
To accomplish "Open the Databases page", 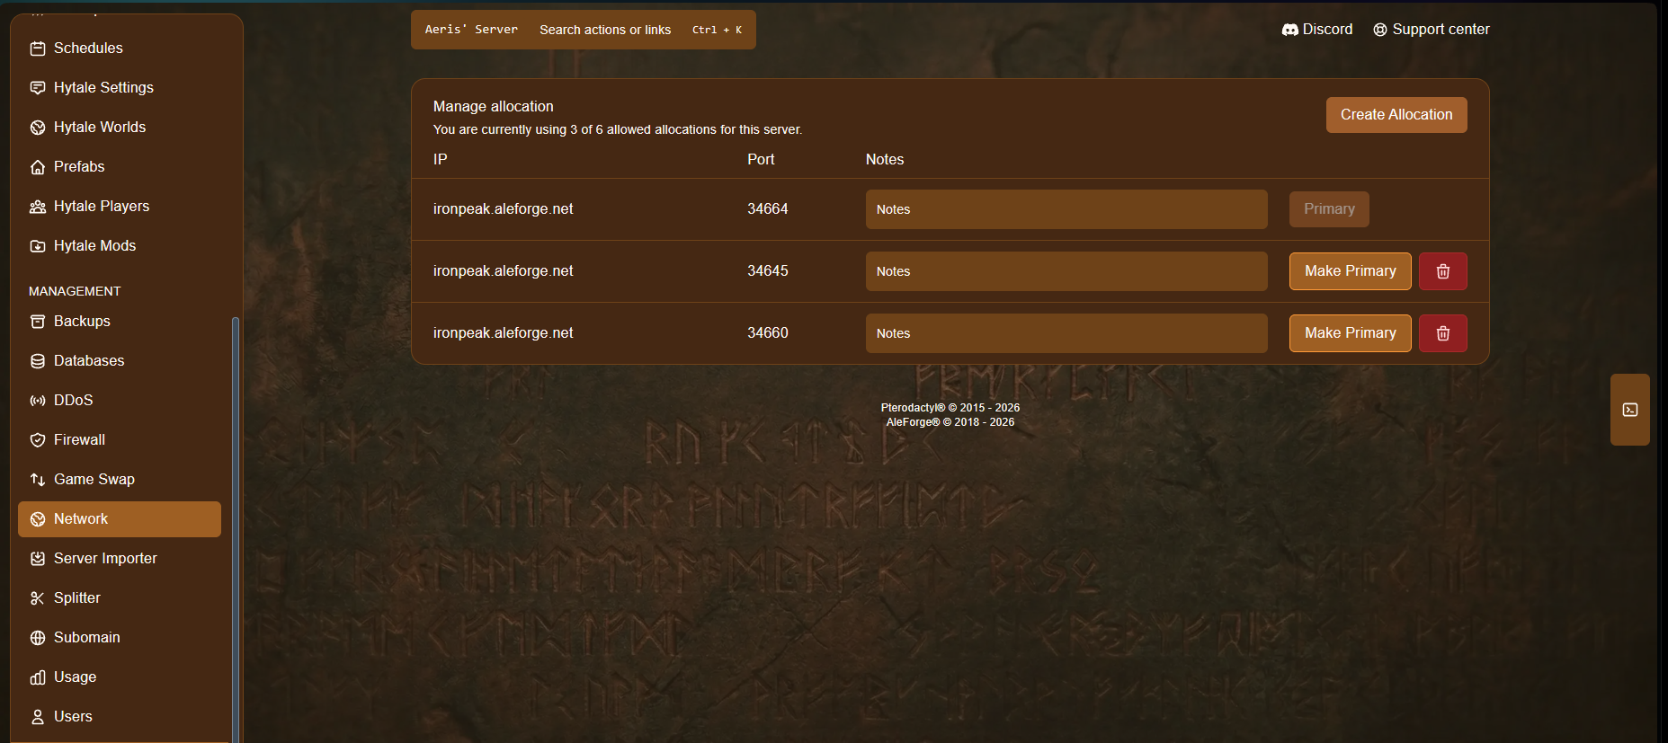I will (x=120, y=361).
